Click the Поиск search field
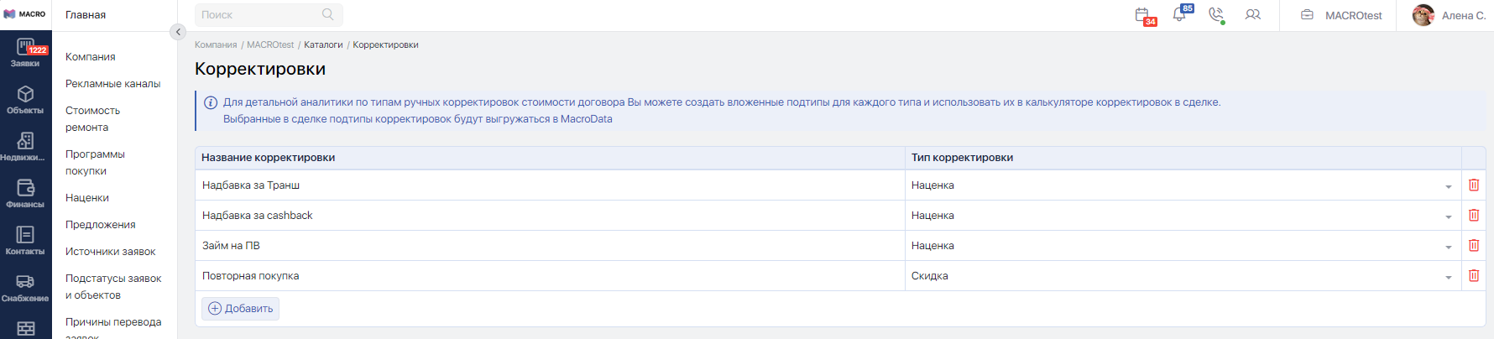The height and width of the screenshot is (339, 1494). coord(260,14)
